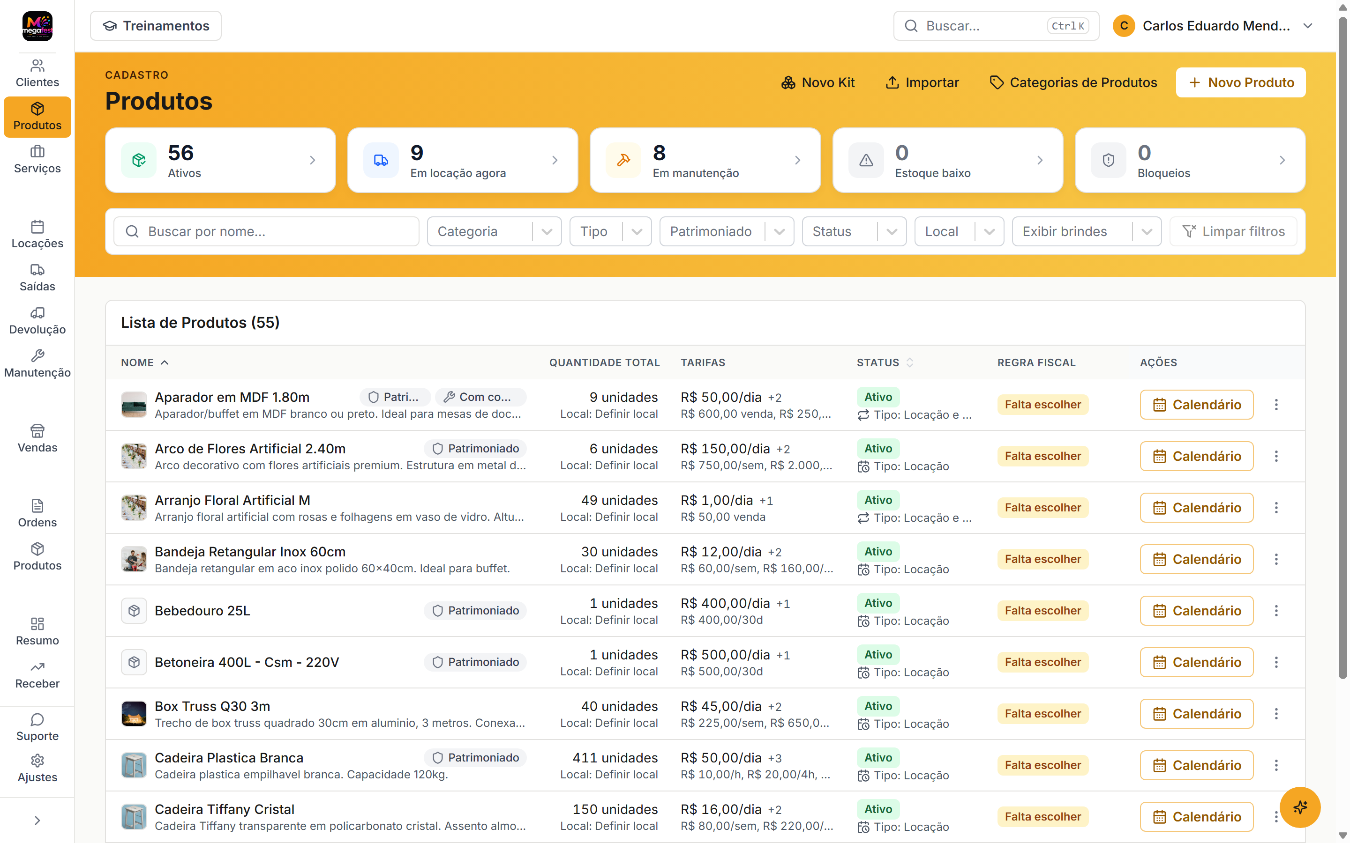Open more actions for Arco de Flores Artificial
The image size is (1350, 843).
1276,456
